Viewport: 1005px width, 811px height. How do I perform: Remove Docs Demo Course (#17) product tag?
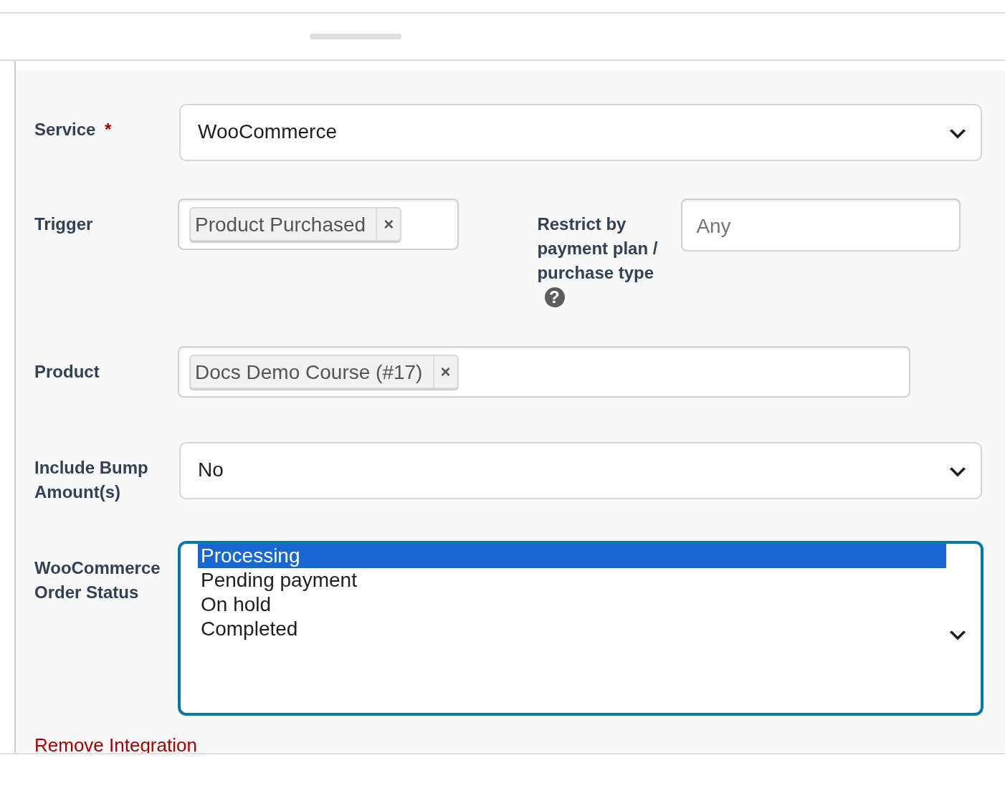point(445,372)
